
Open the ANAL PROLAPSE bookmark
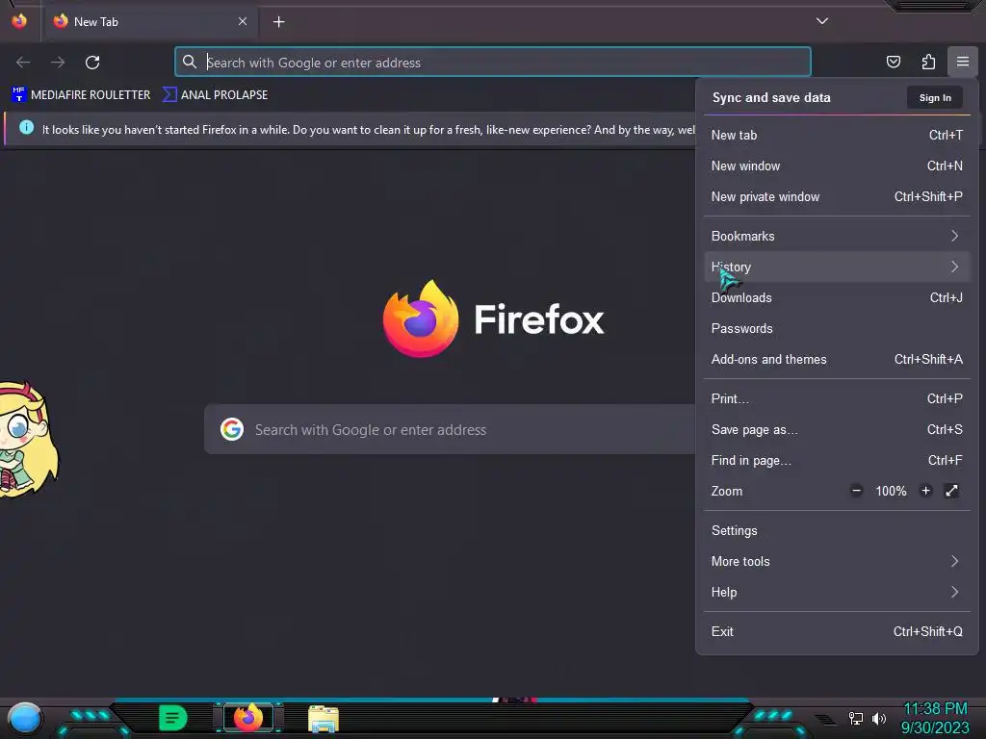click(x=215, y=95)
